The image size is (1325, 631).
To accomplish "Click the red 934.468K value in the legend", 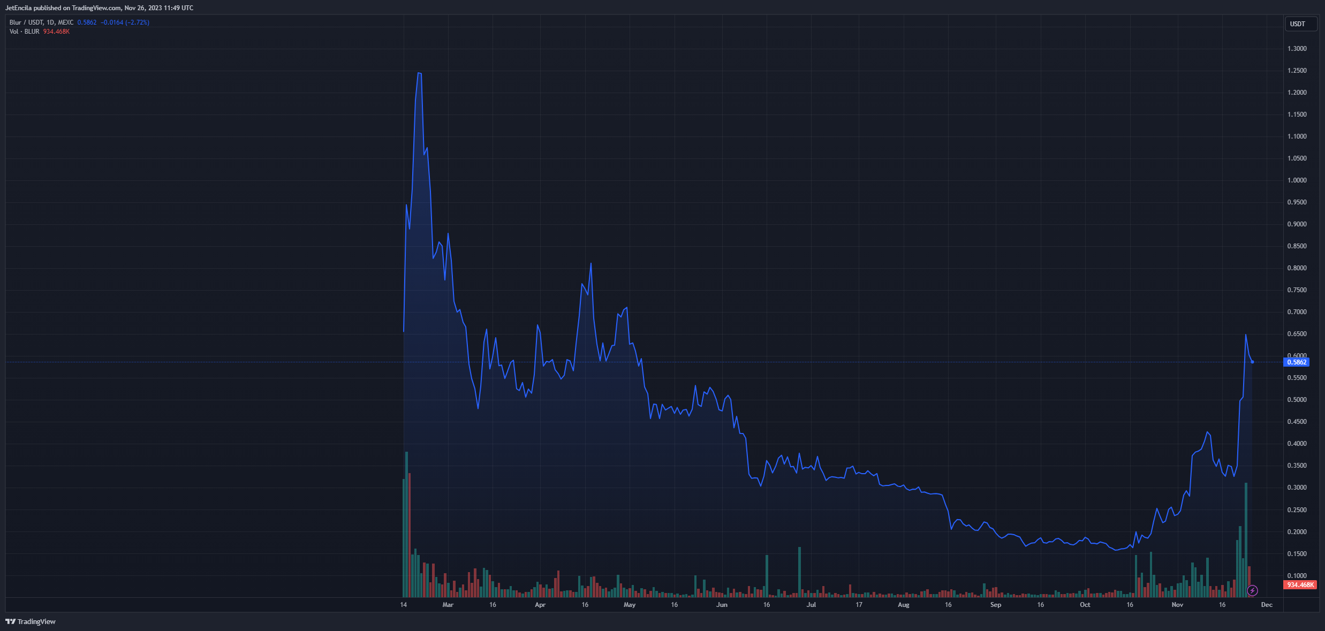I will [x=56, y=32].
